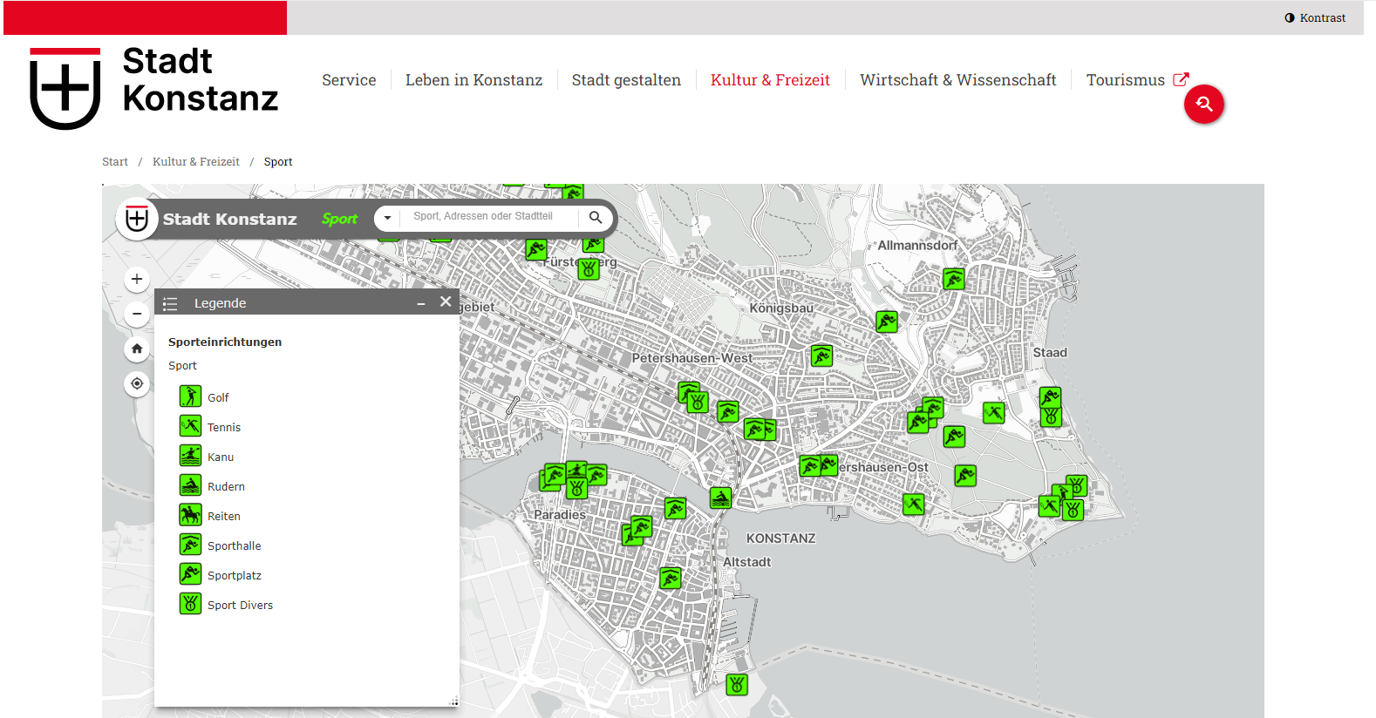The image size is (1376, 718).
Task: Close the Legende panel
Action: pos(446,301)
